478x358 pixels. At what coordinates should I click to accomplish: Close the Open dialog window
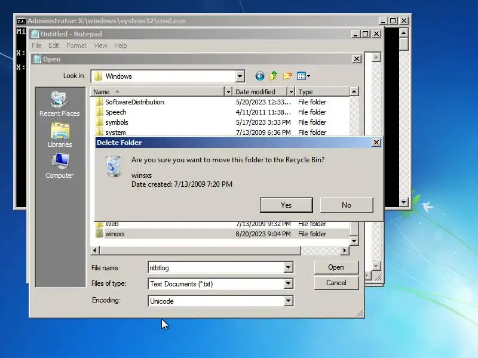click(x=356, y=59)
